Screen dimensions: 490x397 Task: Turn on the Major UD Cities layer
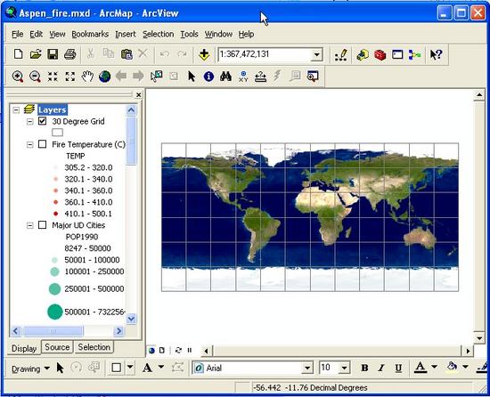point(42,225)
